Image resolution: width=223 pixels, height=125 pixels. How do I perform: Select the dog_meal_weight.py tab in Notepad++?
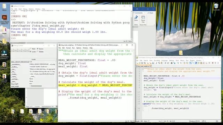click(144, 66)
